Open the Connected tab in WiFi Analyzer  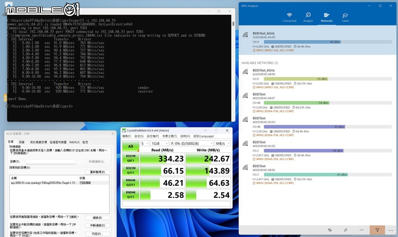point(289,17)
